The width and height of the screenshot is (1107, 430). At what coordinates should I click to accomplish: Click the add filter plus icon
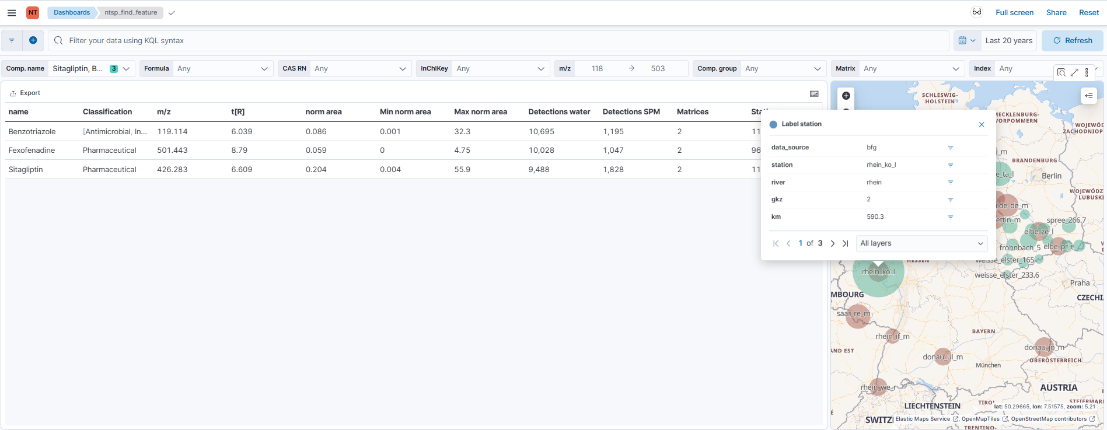pyautogui.click(x=33, y=40)
